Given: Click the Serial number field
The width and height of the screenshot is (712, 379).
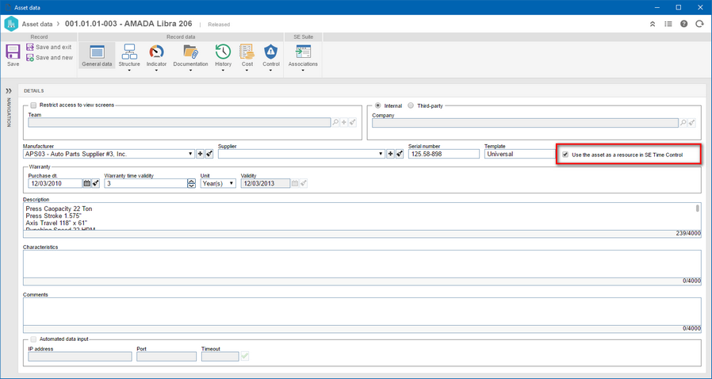Looking at the screenshot, I should pos(444,154).
